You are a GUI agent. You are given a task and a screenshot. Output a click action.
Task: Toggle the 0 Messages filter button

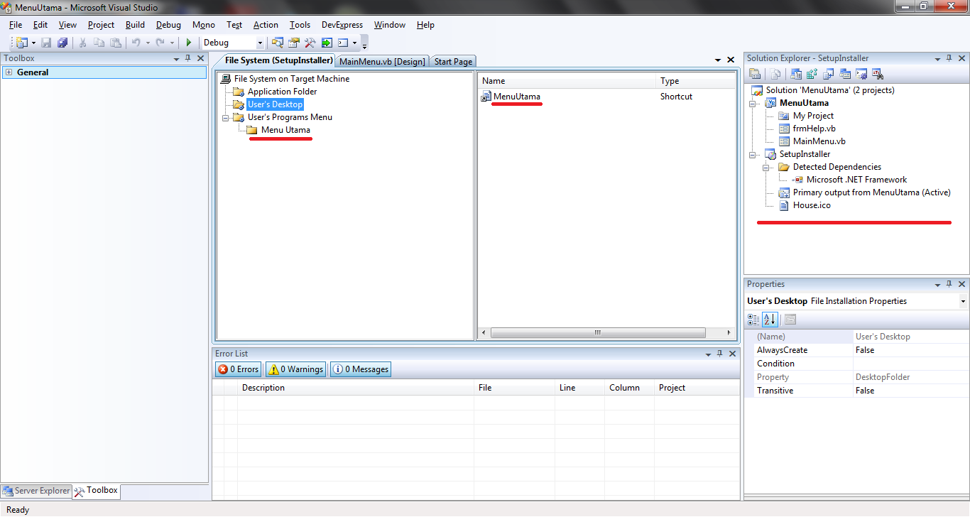point(361,369)
